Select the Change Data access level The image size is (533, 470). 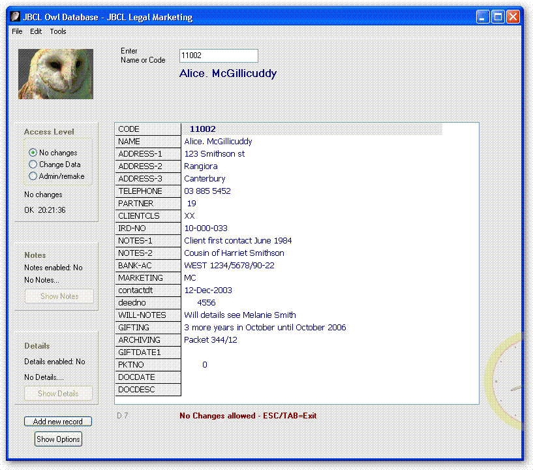point(33,164)
